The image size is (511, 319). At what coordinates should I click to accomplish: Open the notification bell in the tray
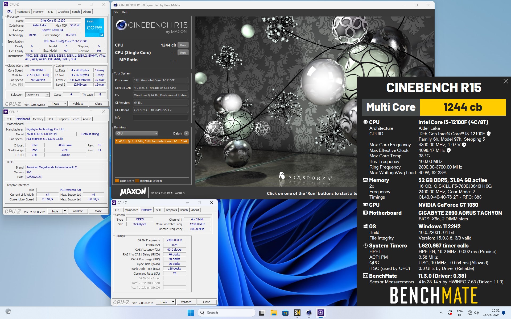[x=504, y=313]
